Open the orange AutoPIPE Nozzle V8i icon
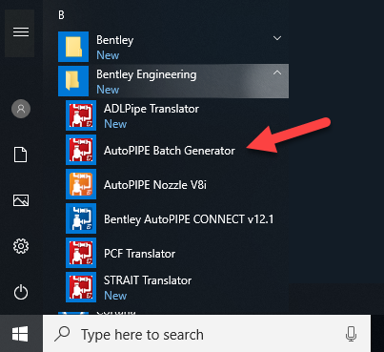384x352 pixels. (x=81, y=184)
